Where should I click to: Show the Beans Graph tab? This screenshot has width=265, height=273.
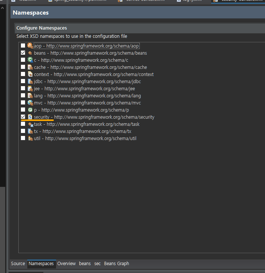[117, 264]
